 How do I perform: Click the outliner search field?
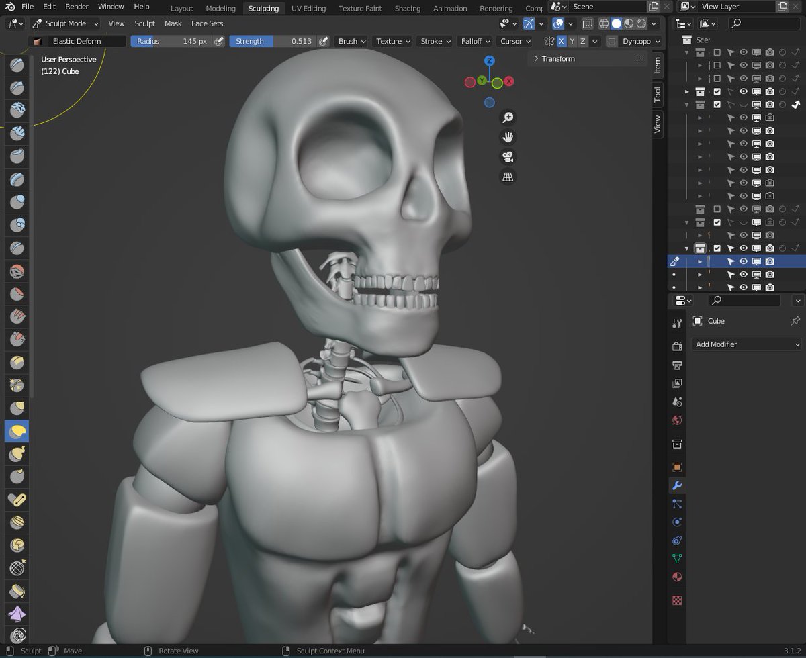tap(764, 23)
